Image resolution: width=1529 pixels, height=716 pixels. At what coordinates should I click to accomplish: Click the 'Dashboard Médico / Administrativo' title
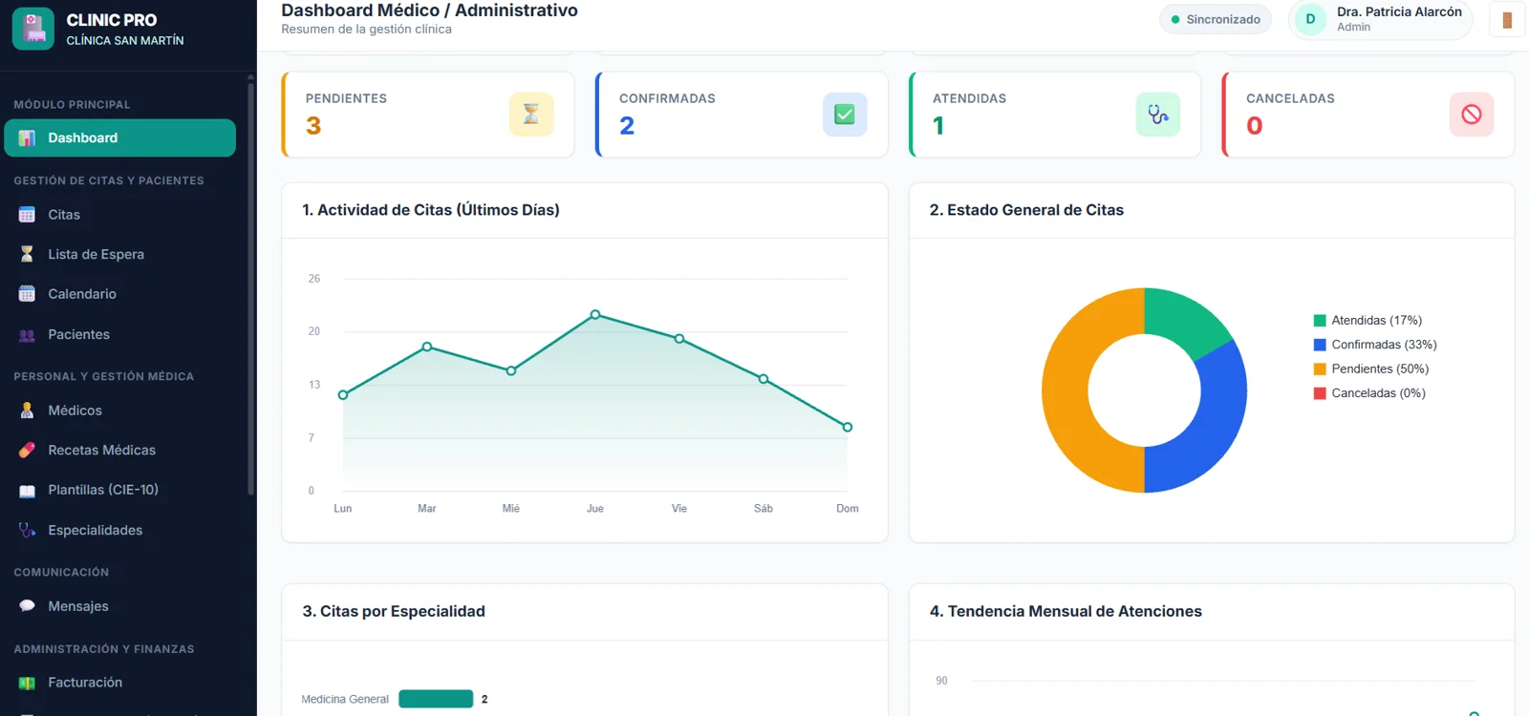tap(429, 11)
